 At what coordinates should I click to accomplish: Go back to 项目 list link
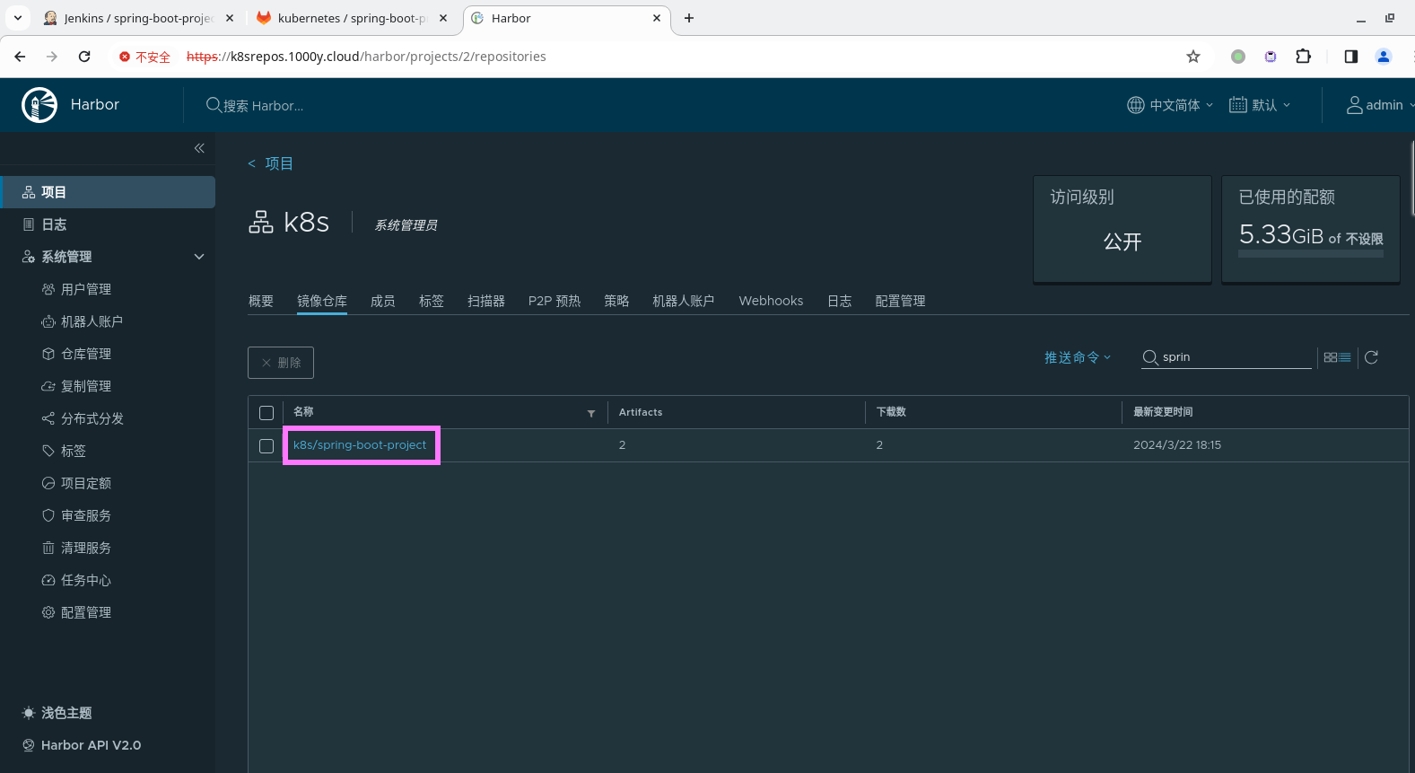[270, 163]
